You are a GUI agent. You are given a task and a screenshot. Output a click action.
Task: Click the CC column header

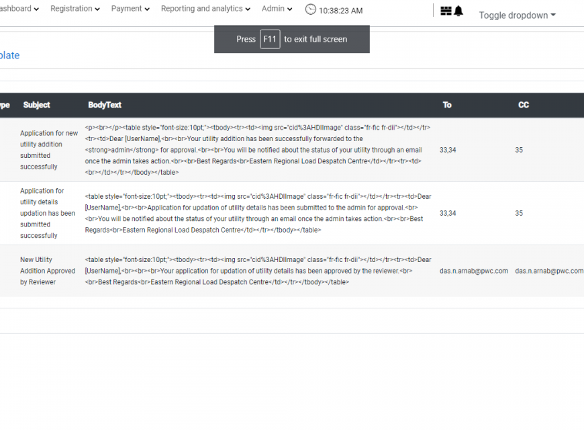tap(524, 105)
